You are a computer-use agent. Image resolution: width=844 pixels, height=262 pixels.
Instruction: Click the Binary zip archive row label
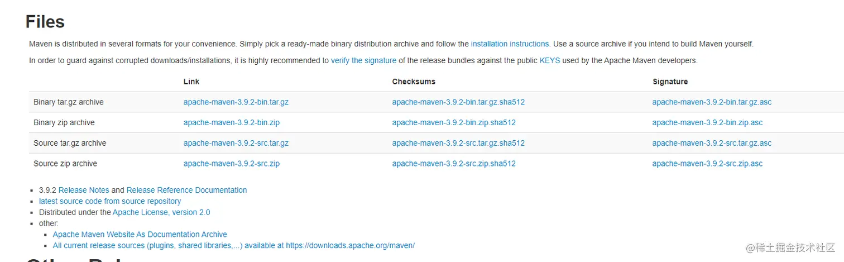pyautogui.click(x=64, y=122)
